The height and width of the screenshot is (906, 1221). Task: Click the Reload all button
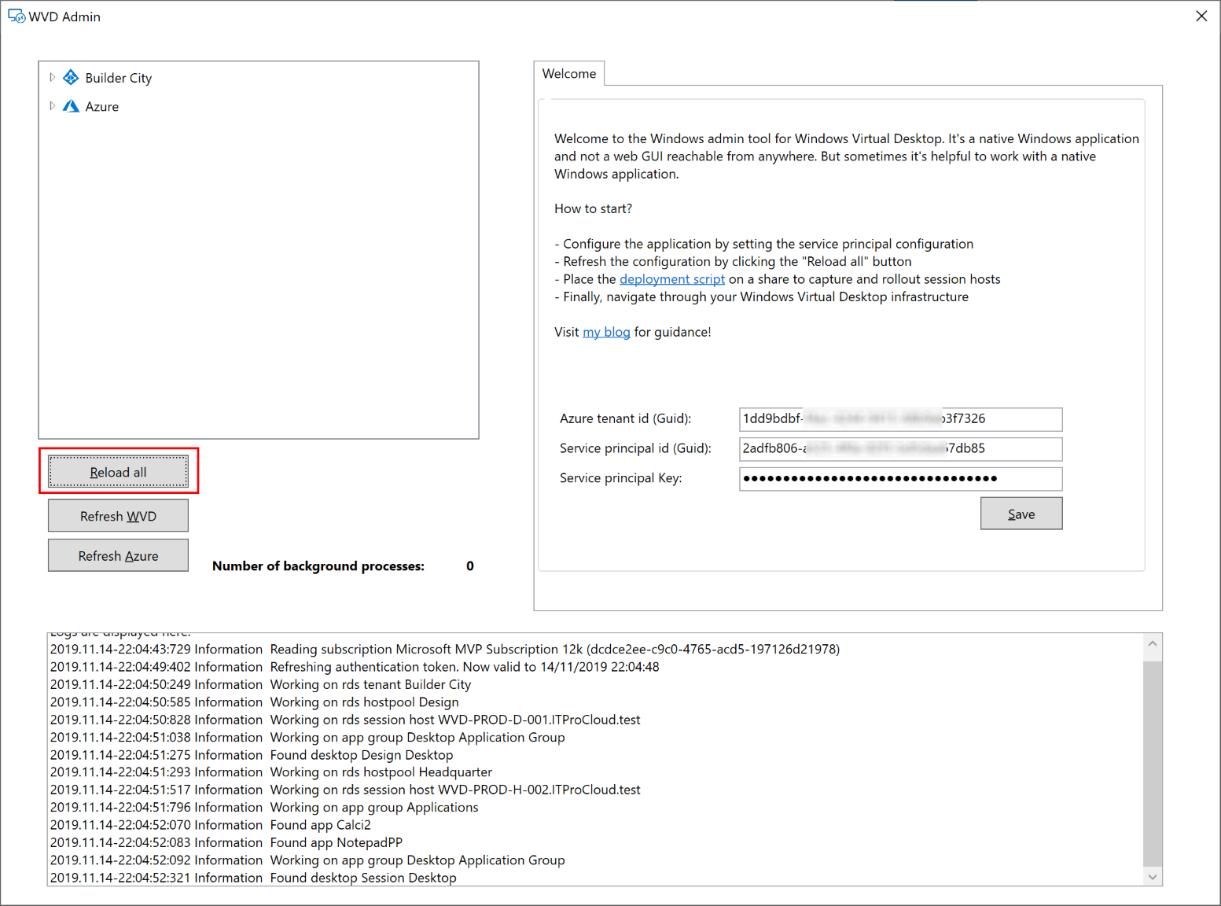pyautogui.click(x=118, y=472)
